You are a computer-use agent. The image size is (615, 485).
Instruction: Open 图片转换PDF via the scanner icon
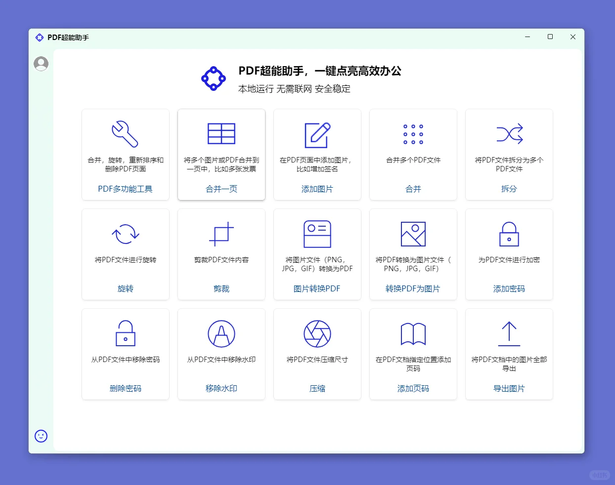pos(317,234)
